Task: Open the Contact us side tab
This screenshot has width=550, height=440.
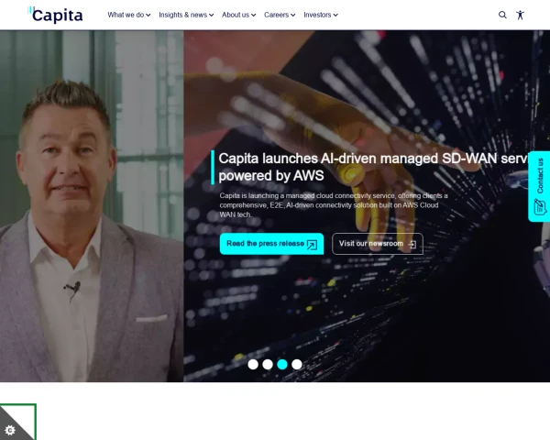Action: click(x=539, y=187)
